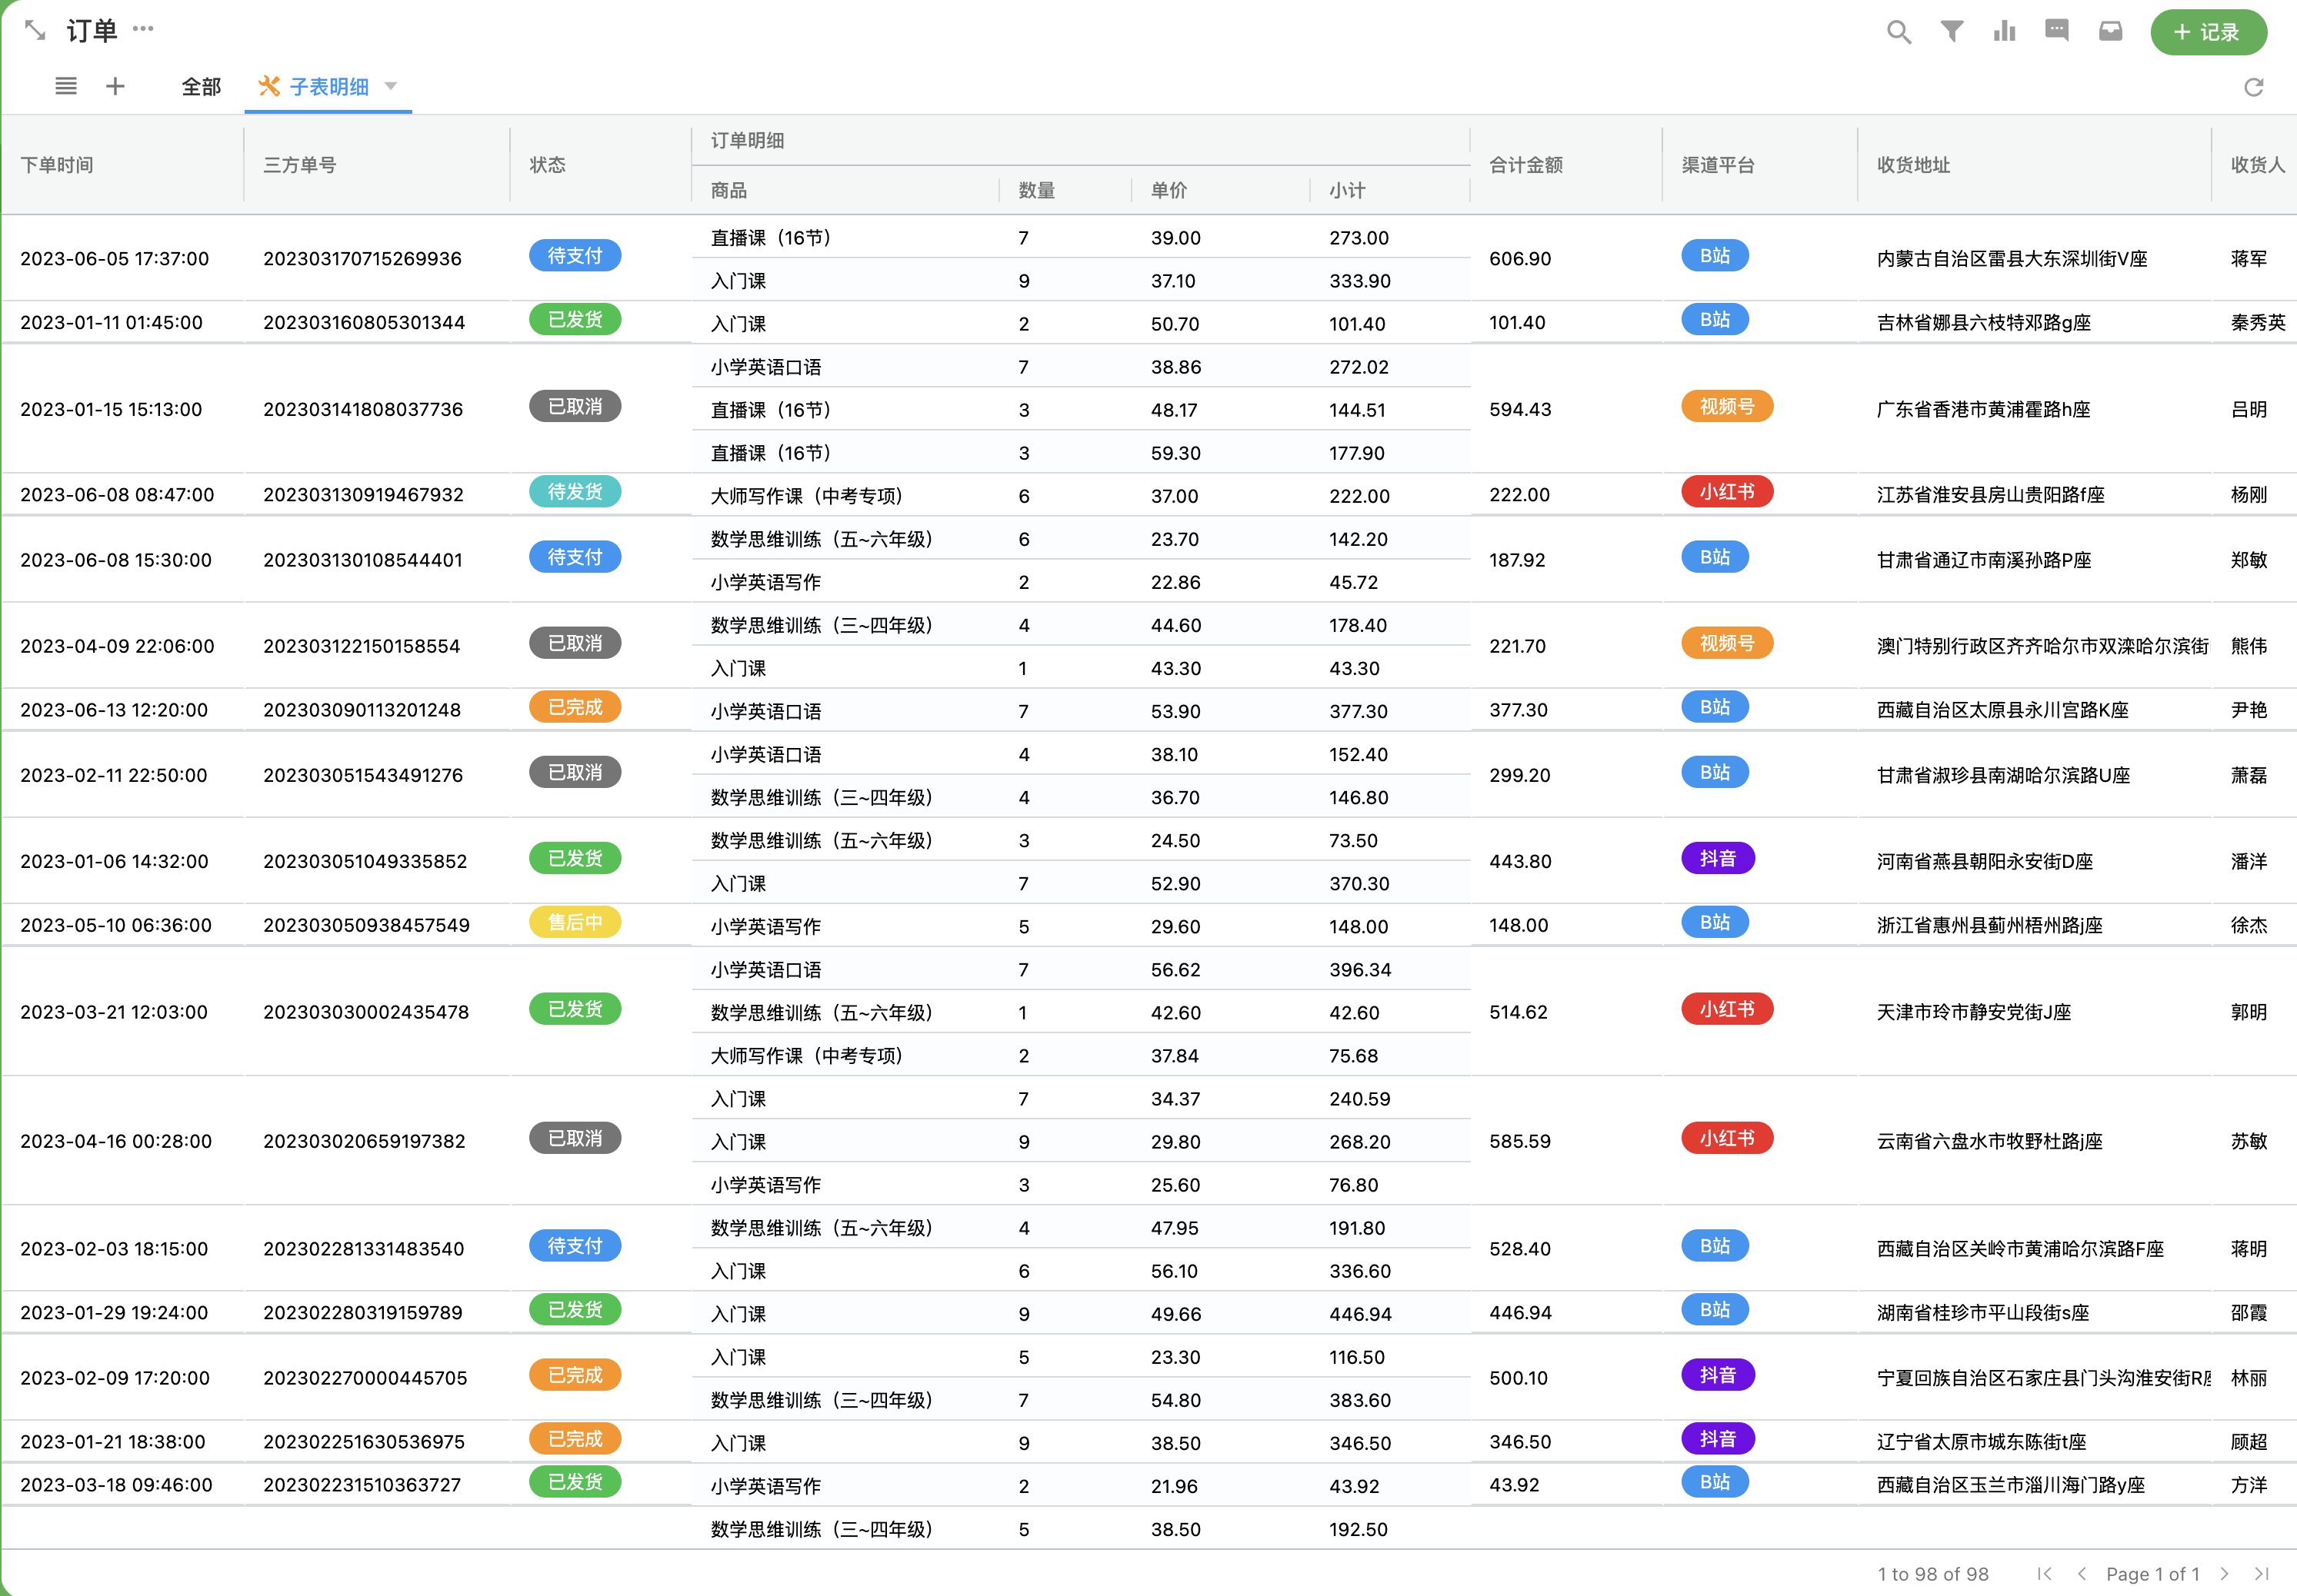Click B站 channel tag for 秦秀英's order
The height and width of the screenshot is (1596, 2297).
click(x=1715, y=320)
